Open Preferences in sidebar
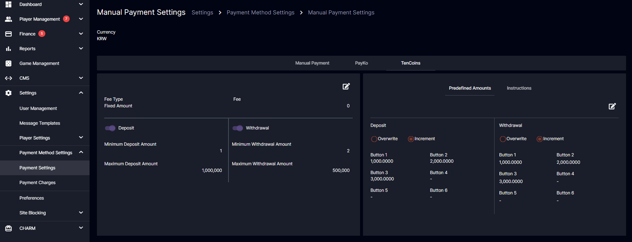The image size is (632, 242). pyautogui.click(x=32, y=198)
